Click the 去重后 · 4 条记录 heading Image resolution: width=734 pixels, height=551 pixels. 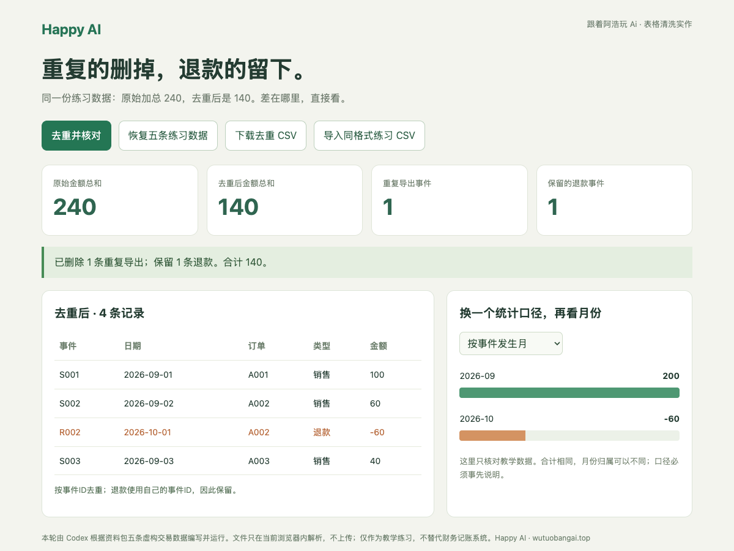pos(100,313)
